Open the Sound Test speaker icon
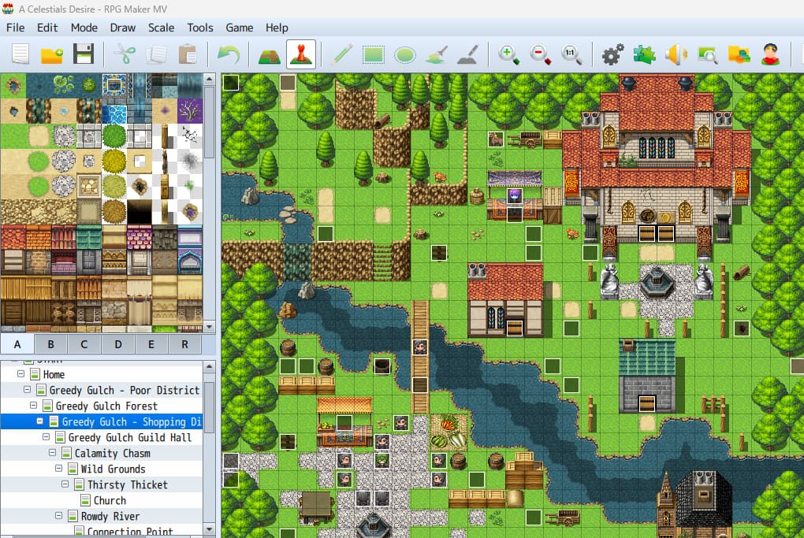The width and height of the screenshot is (804, 538). (676, 54)
